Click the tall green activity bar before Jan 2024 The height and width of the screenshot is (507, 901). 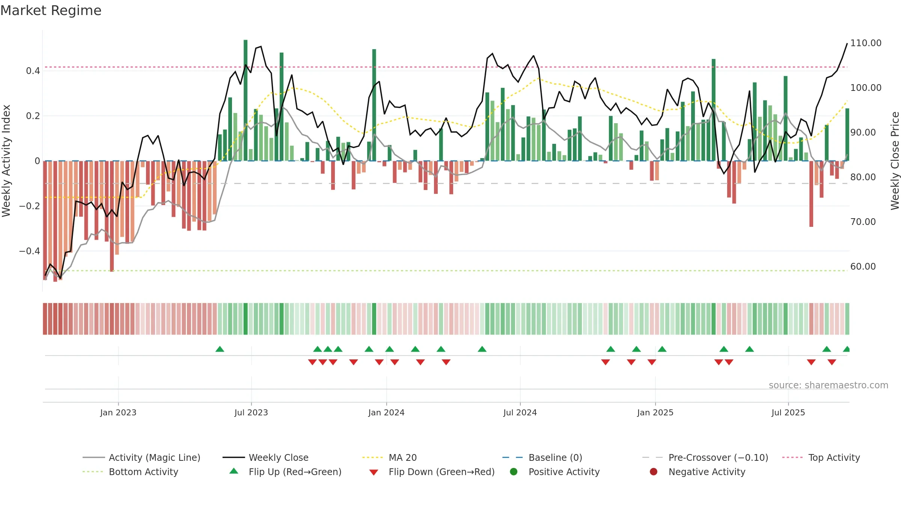point(374,105)
